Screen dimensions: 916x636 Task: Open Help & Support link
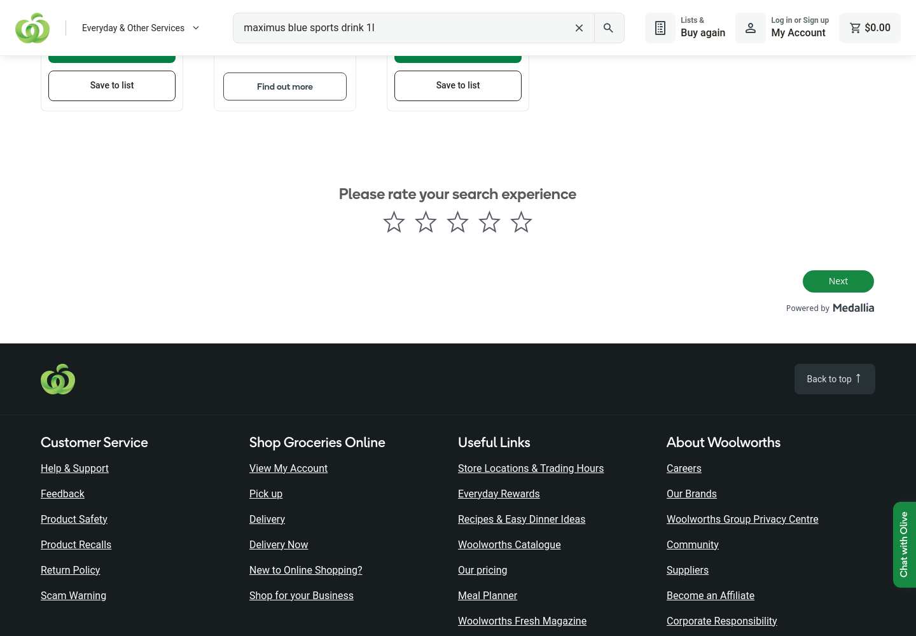(74, 468)
